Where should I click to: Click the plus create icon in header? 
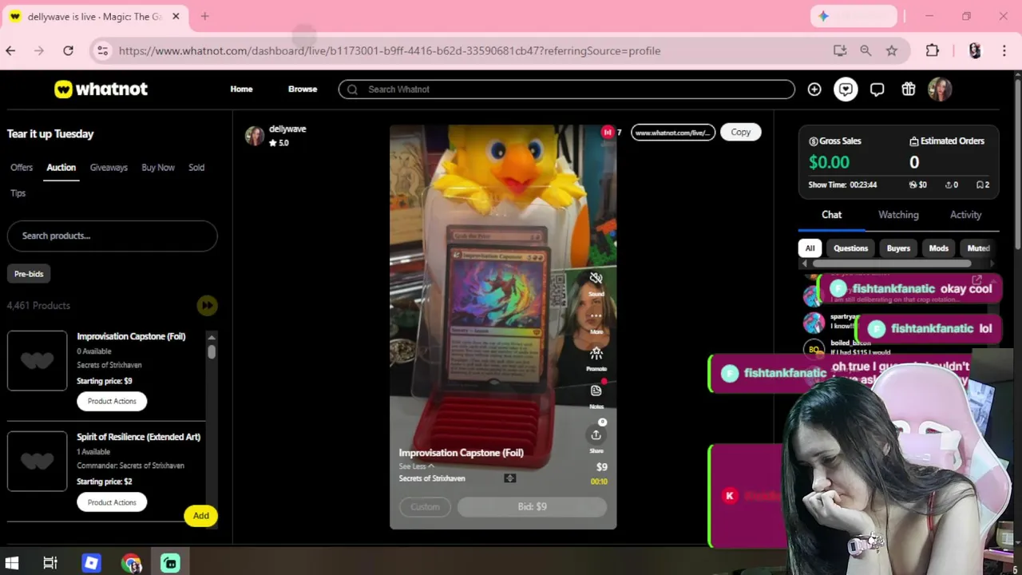pyautogui.click(x=814, y=89)
